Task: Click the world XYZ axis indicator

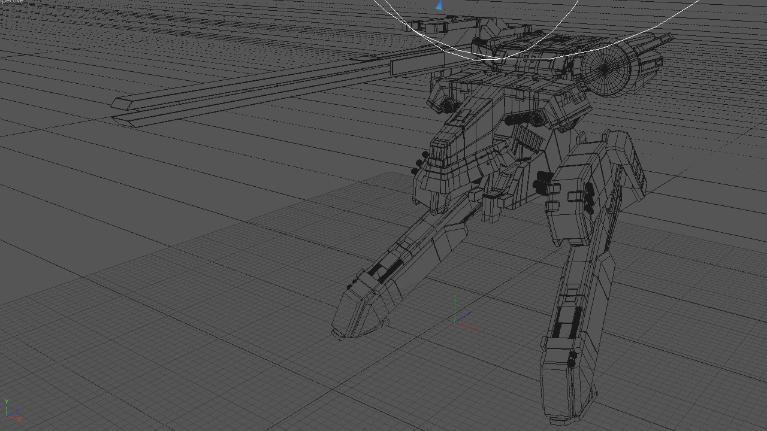Action: tap(13, 410)
